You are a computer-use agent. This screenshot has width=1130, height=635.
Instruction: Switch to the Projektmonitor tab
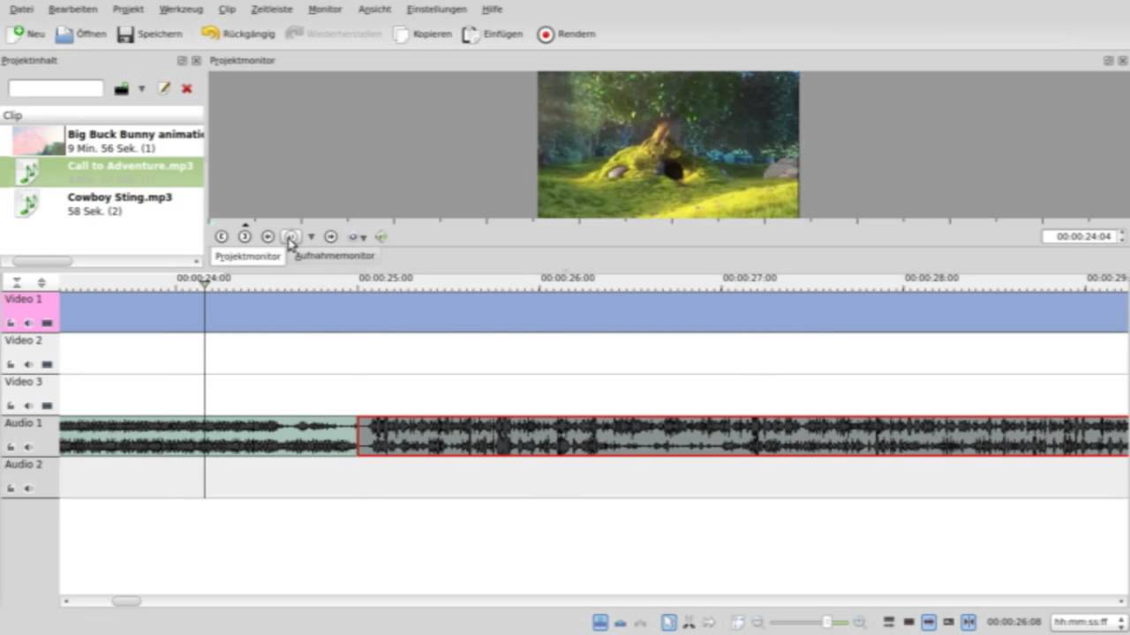click(247, 256)
